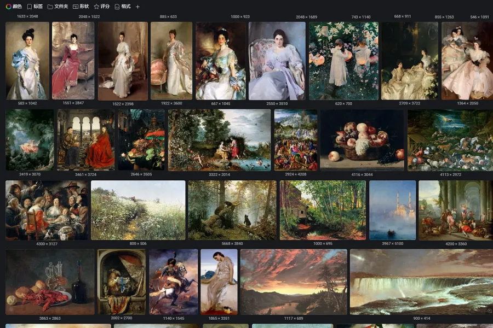Select the children lighting lanterns garden painting
The width and height of the screenshot is (493, 328).
tap(343, 61)
